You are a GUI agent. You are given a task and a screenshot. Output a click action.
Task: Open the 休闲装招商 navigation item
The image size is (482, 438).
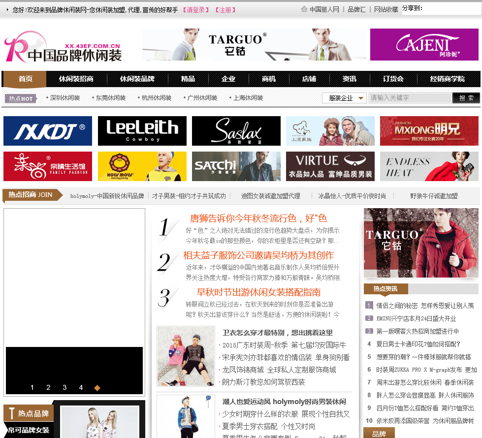point(76,79)
